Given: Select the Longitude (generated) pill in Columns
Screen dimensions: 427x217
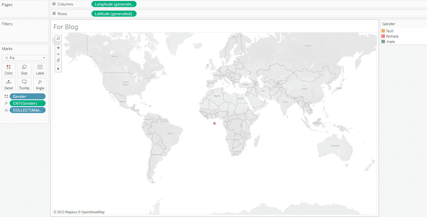Looking at the screenshot, I should [x=114, y=4].
